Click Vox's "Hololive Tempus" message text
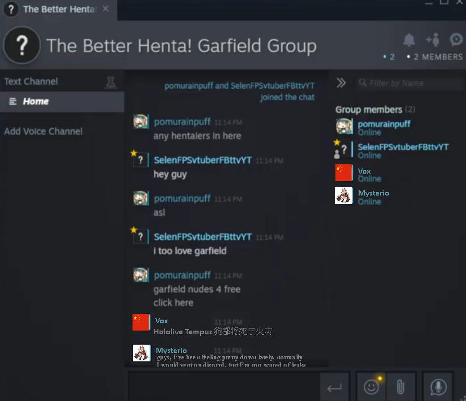466x401 pixels. tap(213, 332)
